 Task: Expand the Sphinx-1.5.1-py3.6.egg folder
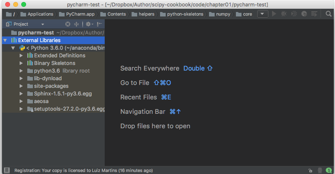click(x=21, y=94)
